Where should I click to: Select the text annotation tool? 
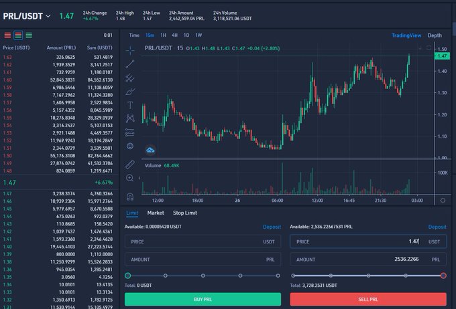130,105
